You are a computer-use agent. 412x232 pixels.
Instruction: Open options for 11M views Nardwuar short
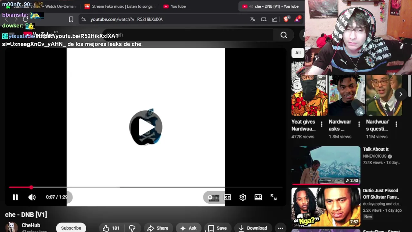tap(396, 124)
